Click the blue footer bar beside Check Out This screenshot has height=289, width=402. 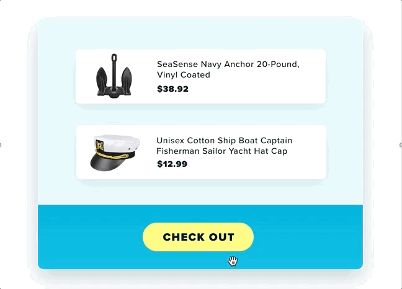pyautogui.click(x=308, y=237)
